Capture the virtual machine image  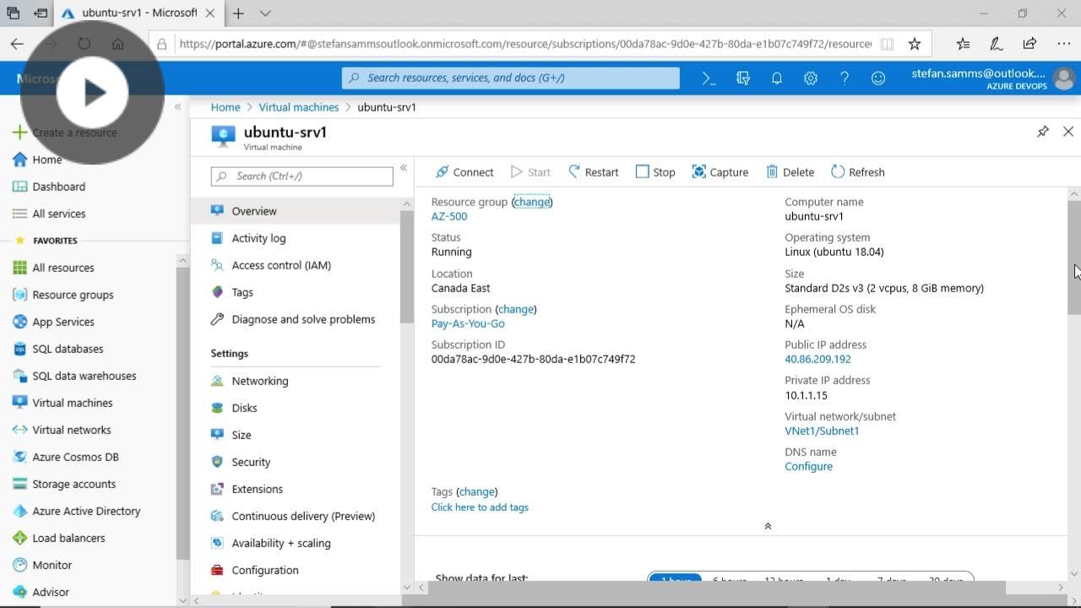click(720, 172)
